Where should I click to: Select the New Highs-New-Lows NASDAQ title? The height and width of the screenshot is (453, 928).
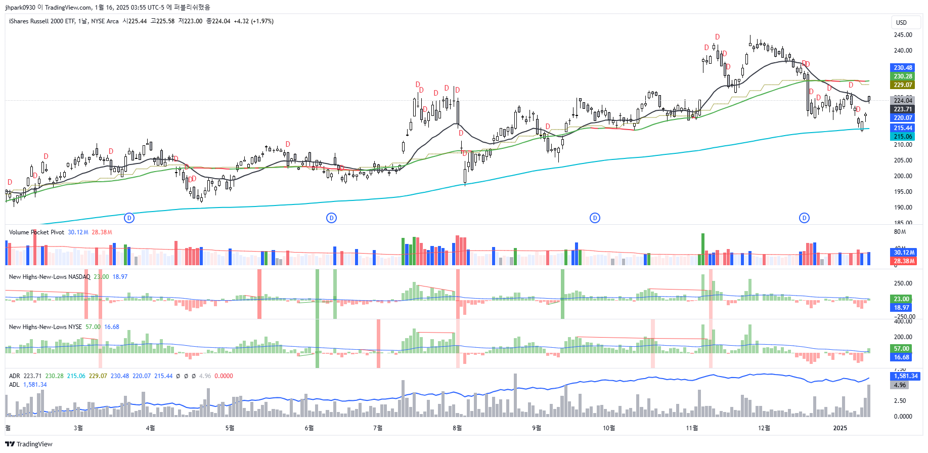pyautogui.click(x=50, y=277)
